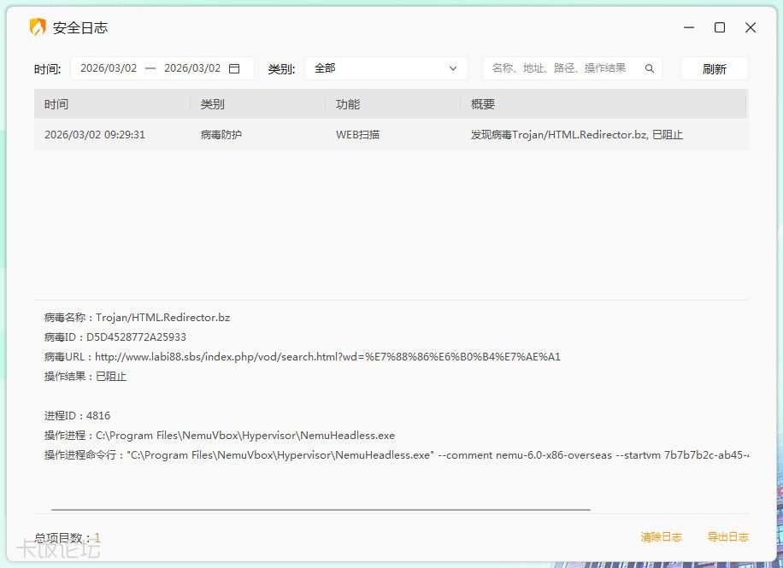Minimize the 安全日志 window
Image resolution: width=783 pixels, height=568 pixels.
tap(689, 27)
